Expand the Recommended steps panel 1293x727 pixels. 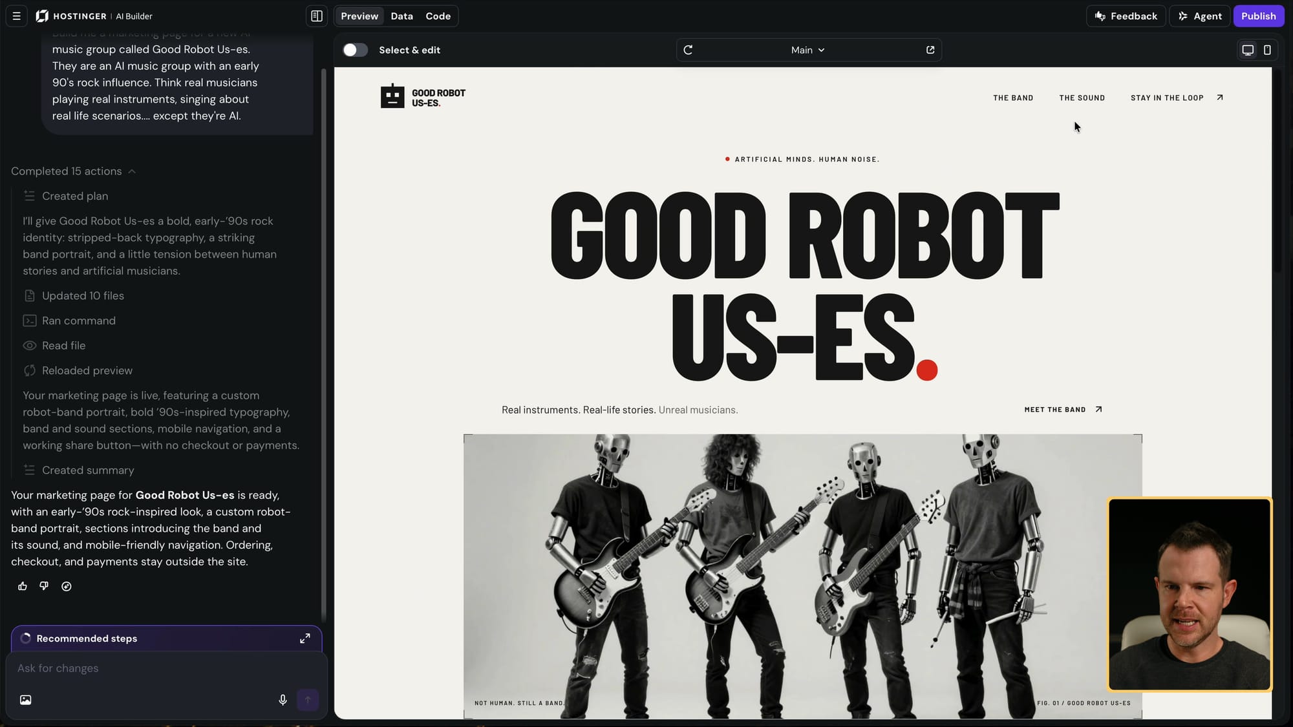[x=305, y=638]
